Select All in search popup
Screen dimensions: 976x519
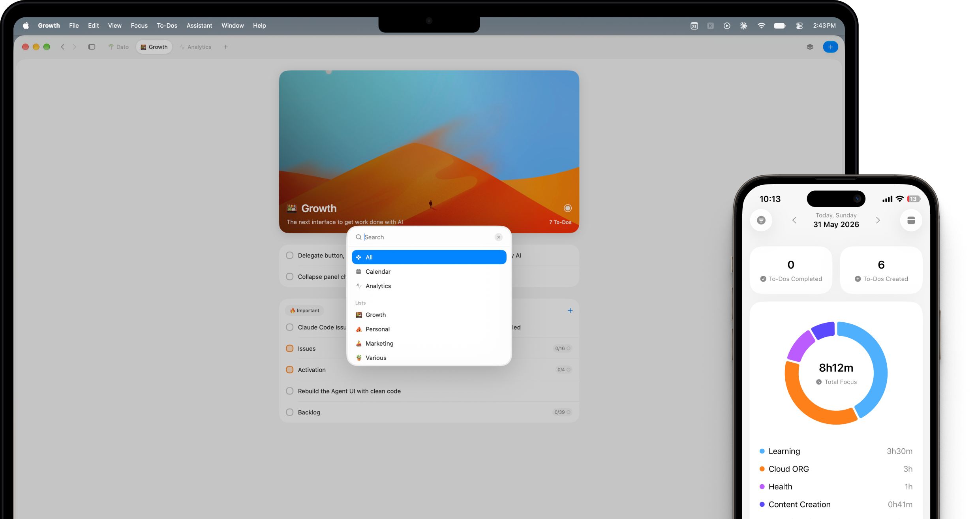coord(429,257)
